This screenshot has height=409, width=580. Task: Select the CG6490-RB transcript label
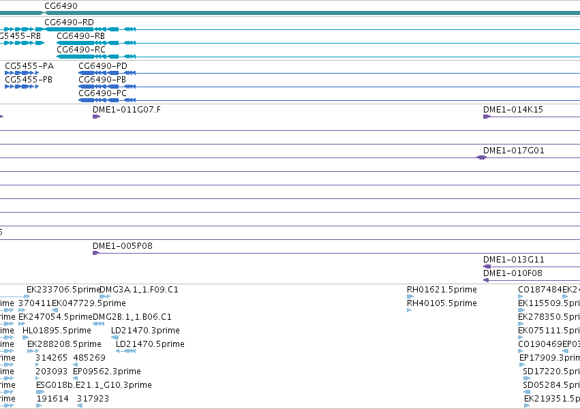point(80,36)
